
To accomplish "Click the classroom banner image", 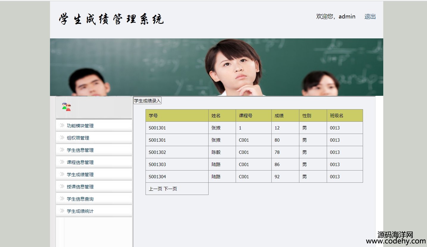I will click(216, 67).
